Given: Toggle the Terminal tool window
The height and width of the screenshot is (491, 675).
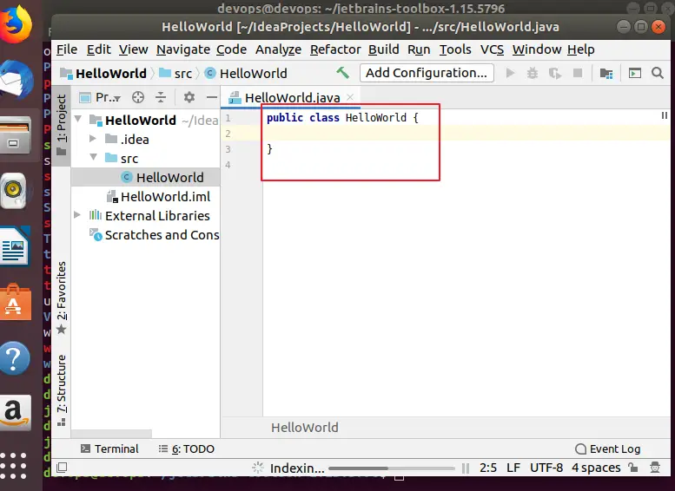Looking at the screenshot, I should point(109,448).
